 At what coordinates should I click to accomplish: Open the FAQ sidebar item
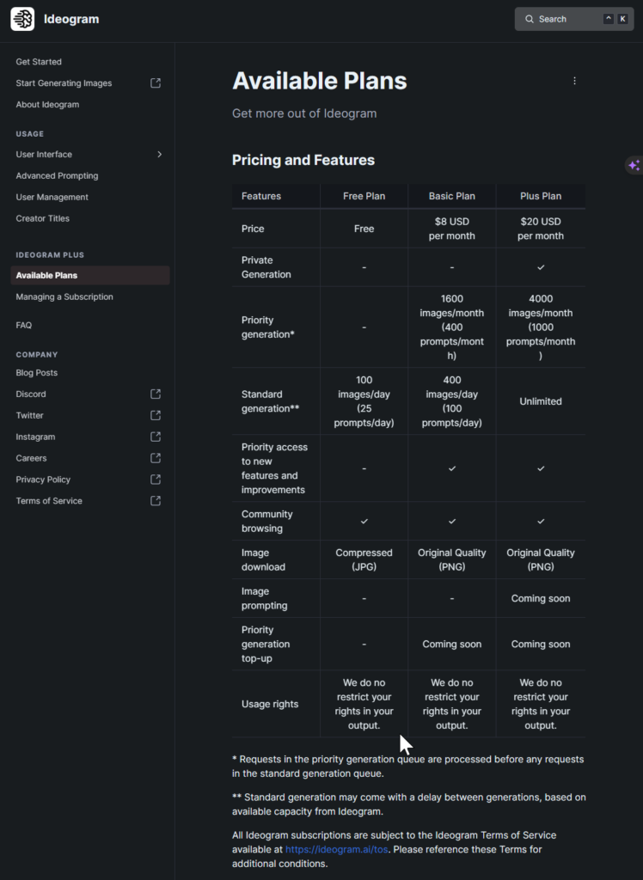point(24,326)
